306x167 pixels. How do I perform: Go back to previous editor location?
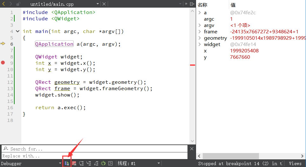tap(3, 4)
